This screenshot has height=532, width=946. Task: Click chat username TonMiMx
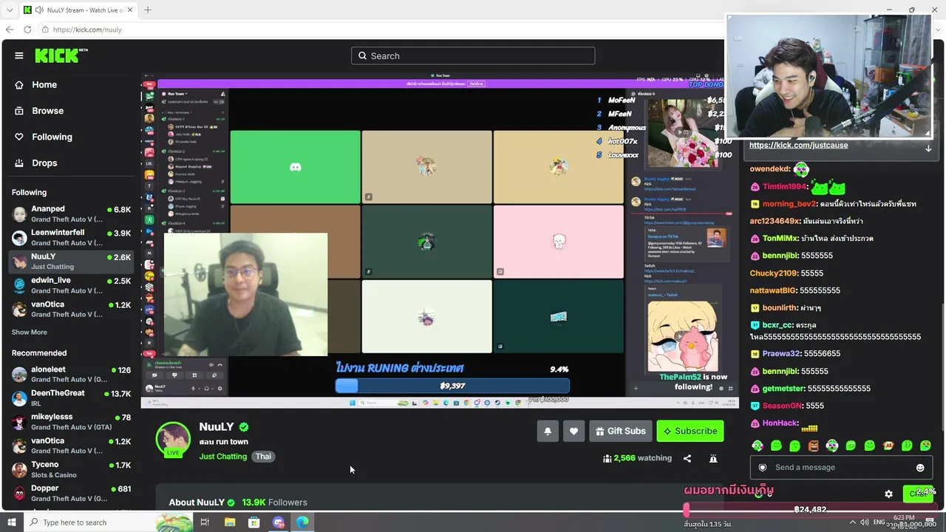780,239
